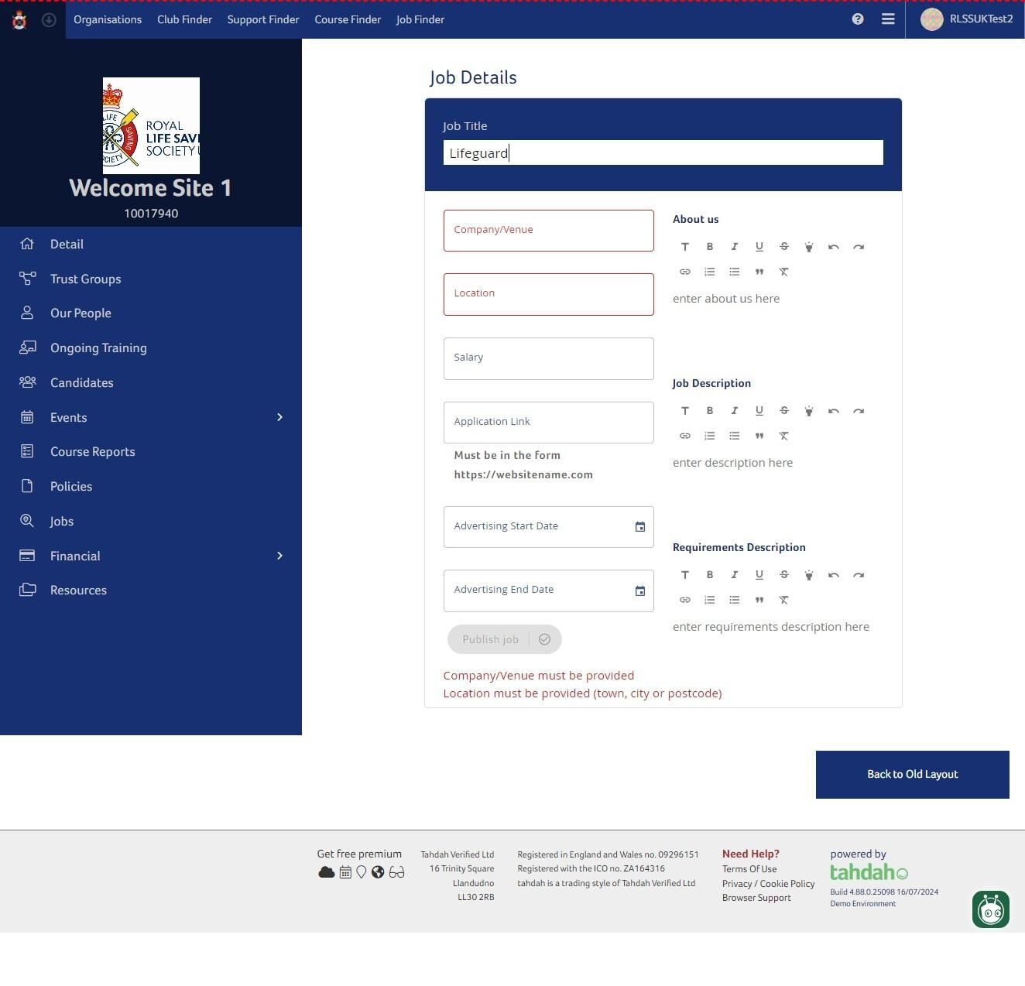Image resolution: width=1025 pixels, height=986 pixels.
Task: Redo changes in the About us editor
Action: click(859, 246)
